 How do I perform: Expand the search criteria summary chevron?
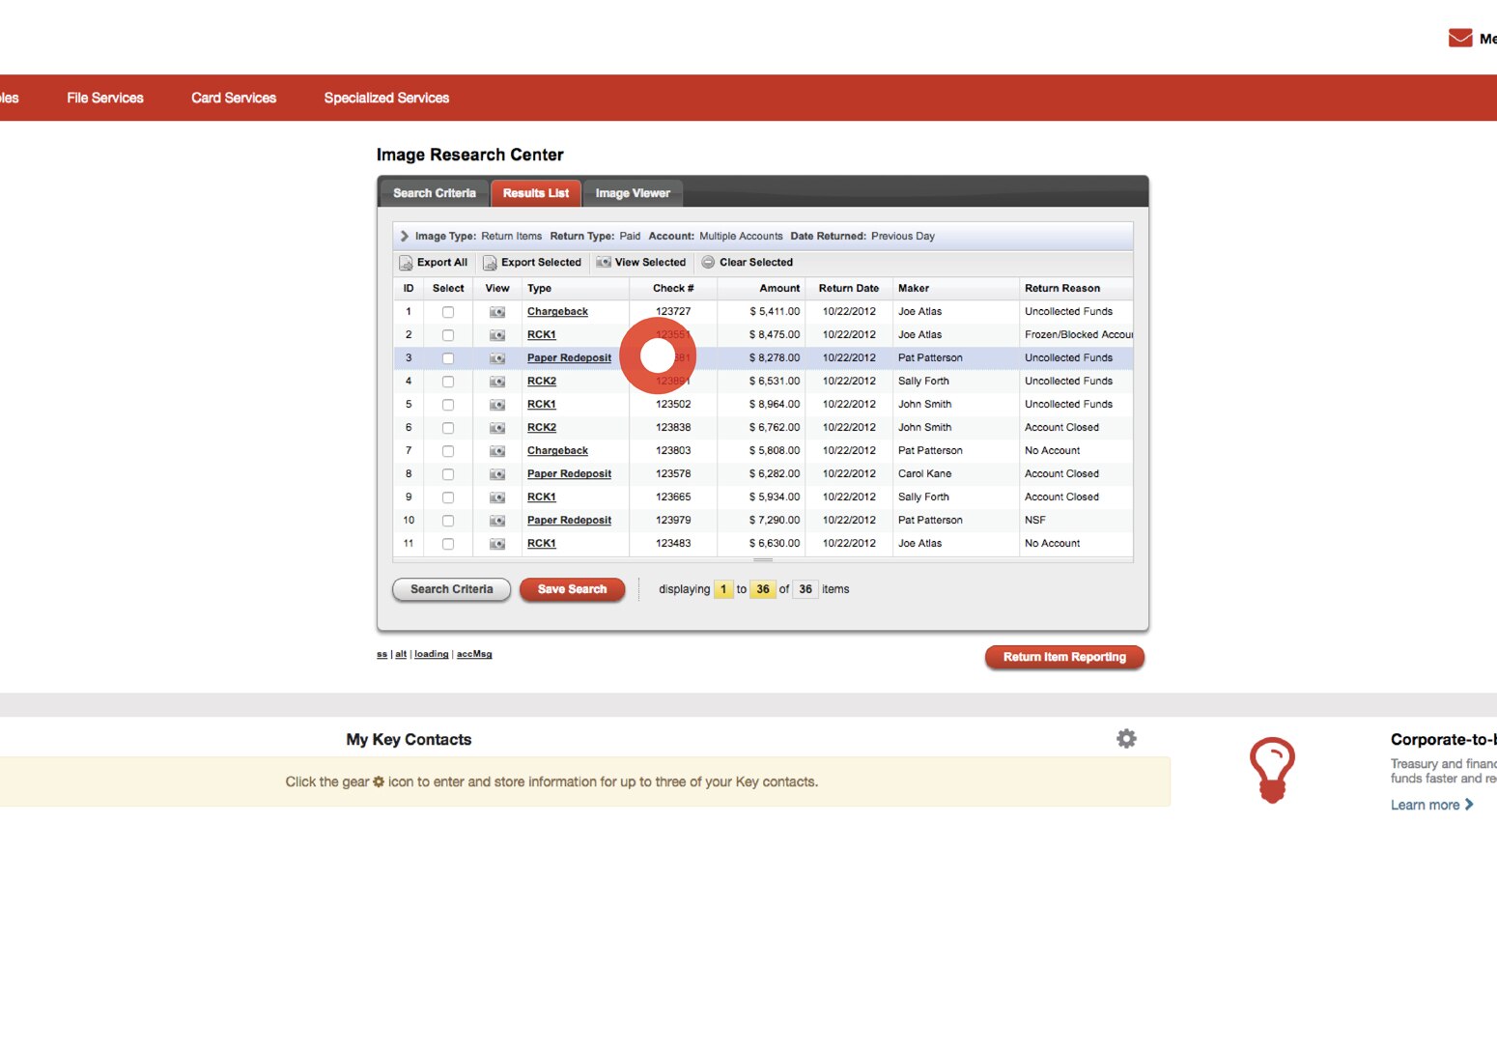click(403, 236)
